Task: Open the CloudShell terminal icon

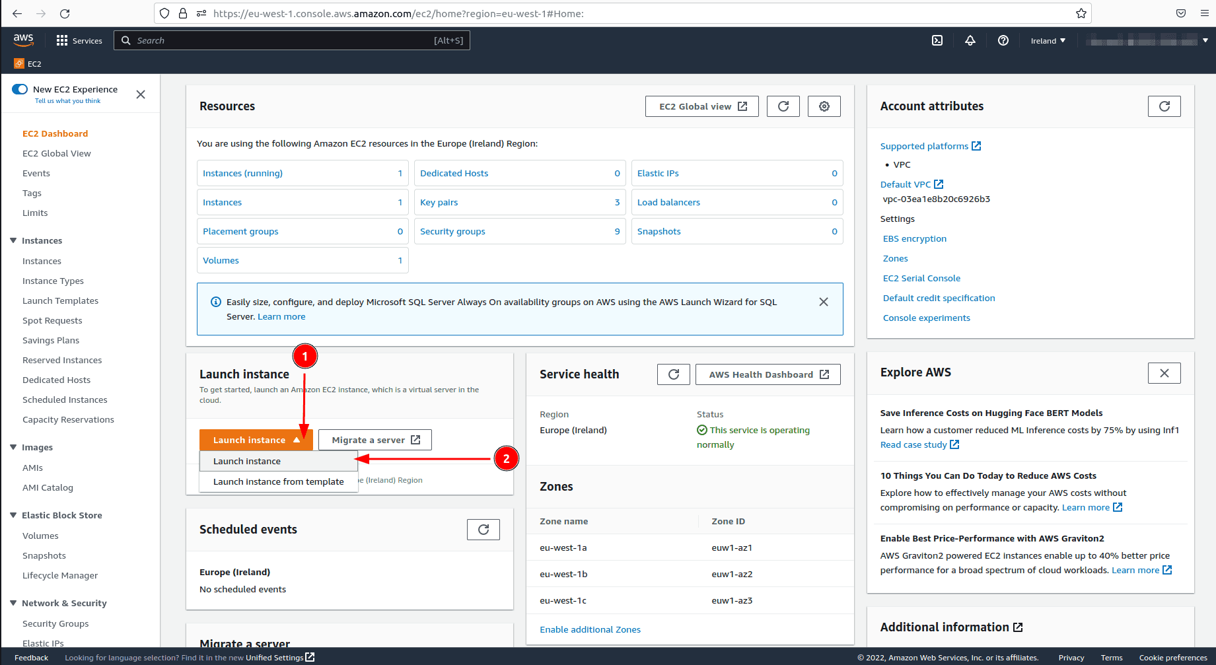Action: (x=937, y=40)
